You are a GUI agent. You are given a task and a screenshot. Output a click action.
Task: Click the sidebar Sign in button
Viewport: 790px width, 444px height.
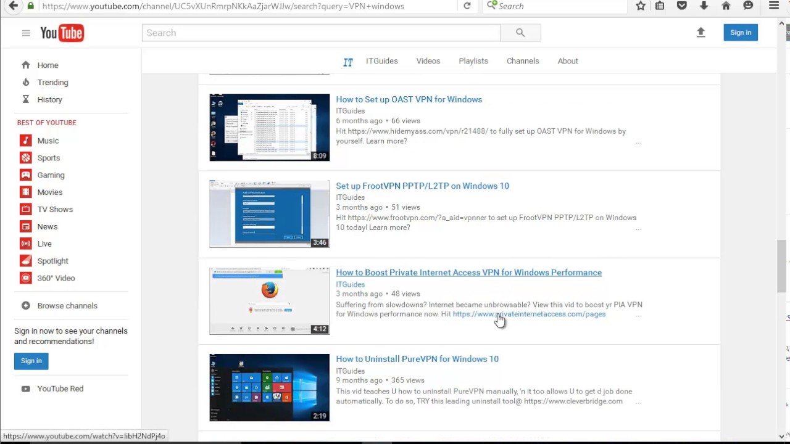[31, 361]
